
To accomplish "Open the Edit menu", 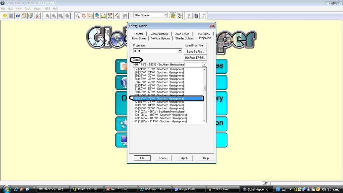I will pos(10,8).
